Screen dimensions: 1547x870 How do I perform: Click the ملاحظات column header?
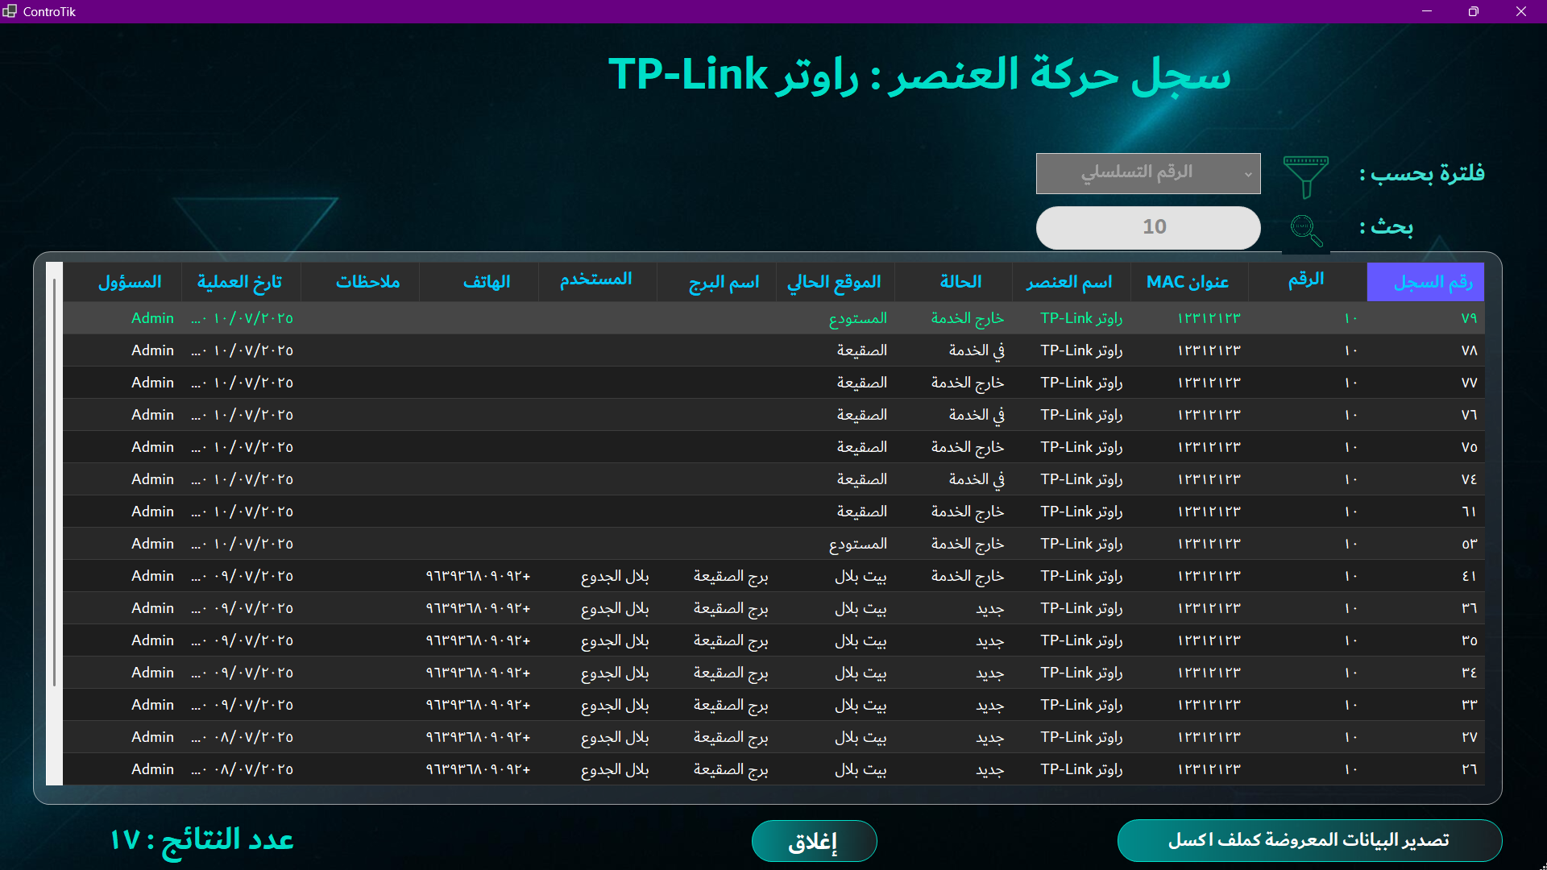(x=360, y=282)
